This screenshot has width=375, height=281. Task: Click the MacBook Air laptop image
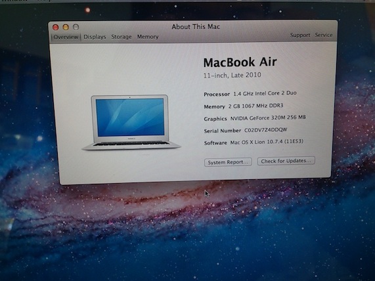[131, 122]
